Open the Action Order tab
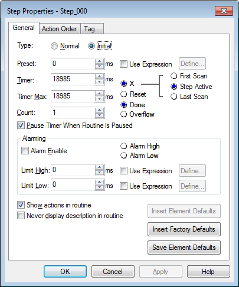 click(x=60, y=29)
